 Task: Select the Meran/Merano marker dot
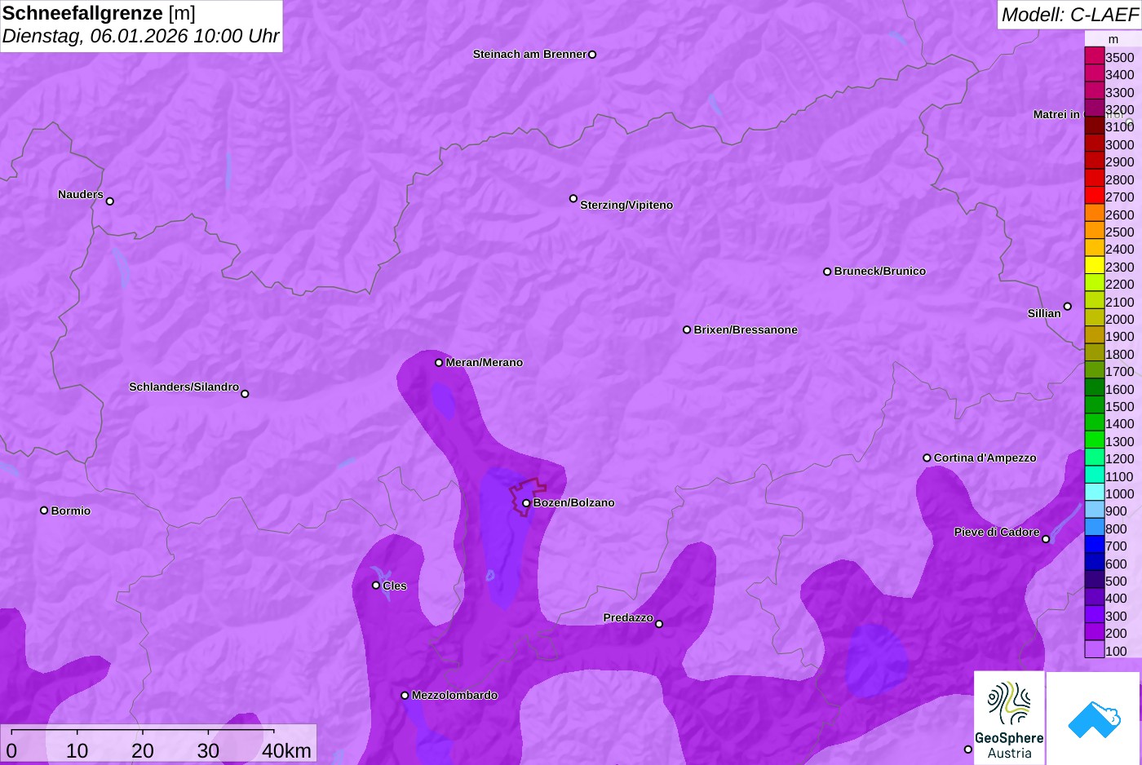439,363
